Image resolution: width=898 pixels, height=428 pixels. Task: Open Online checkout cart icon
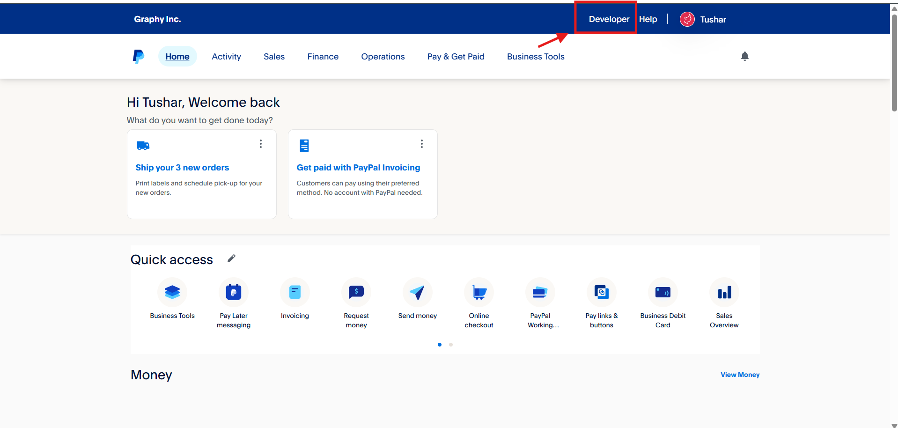[x=478, y=292]
